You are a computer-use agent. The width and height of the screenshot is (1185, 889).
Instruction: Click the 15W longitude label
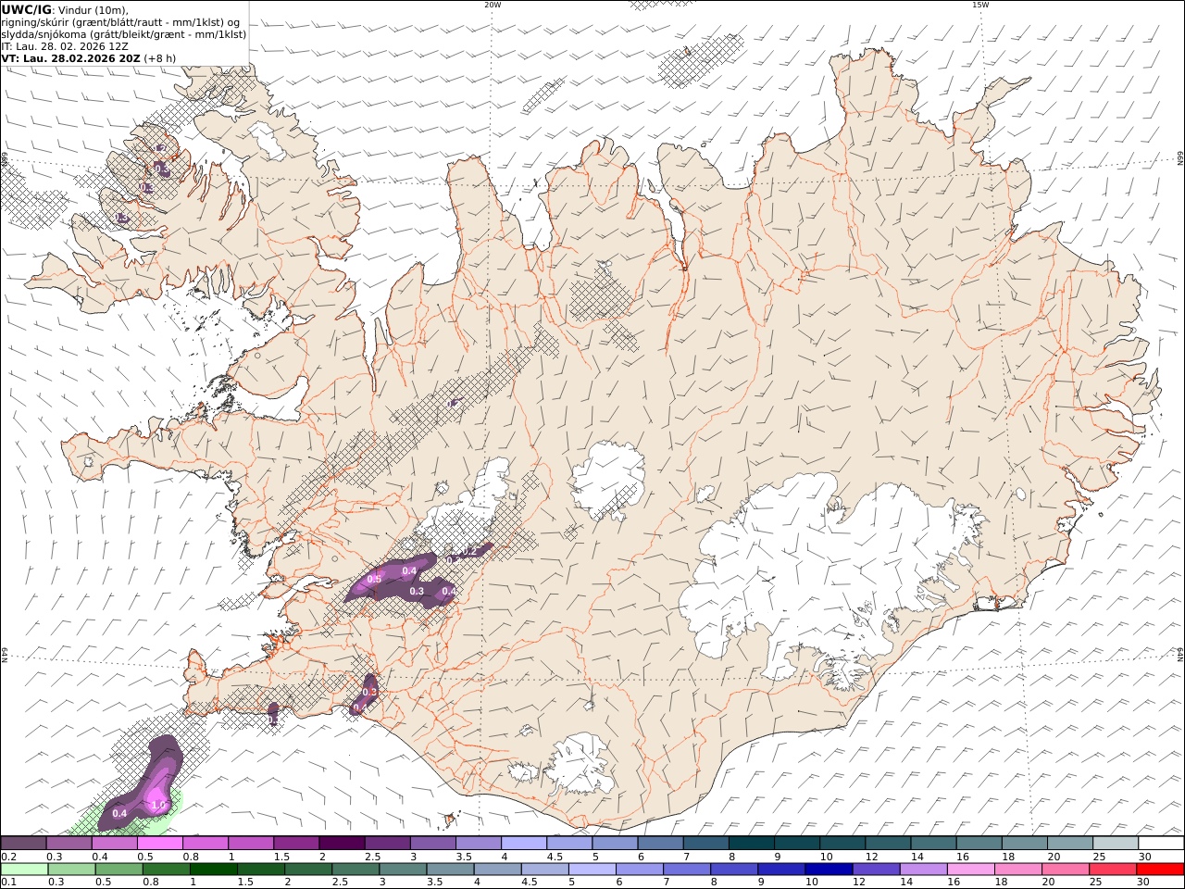[x=979, y=5]
